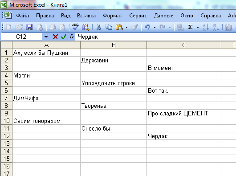236x176 pixels.
Task: Cut selection with the scissors icon
Action: point(98,27)
